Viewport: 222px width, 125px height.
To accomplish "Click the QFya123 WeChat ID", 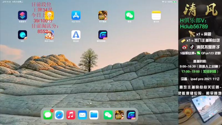I will pos(207,53).
